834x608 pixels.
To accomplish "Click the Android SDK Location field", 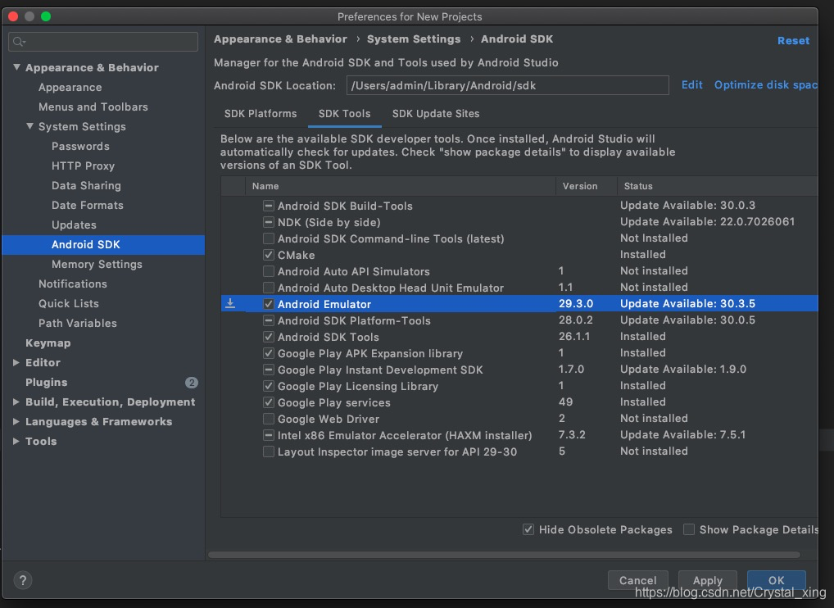I will pyautogui.click(x=507, y=85).
